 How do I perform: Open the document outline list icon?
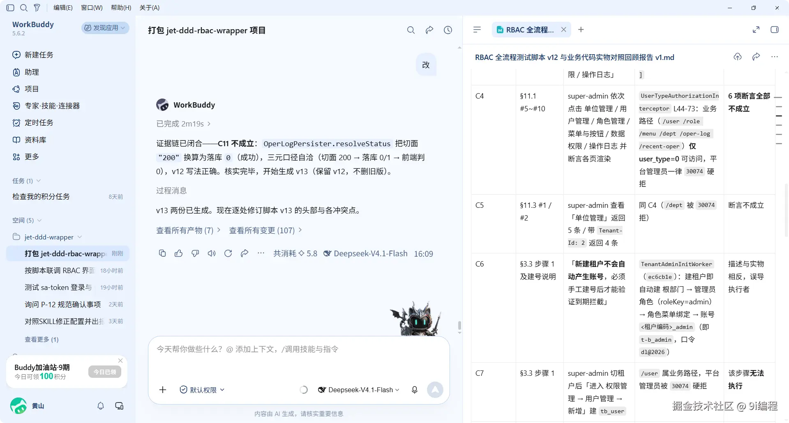[477, 30]
